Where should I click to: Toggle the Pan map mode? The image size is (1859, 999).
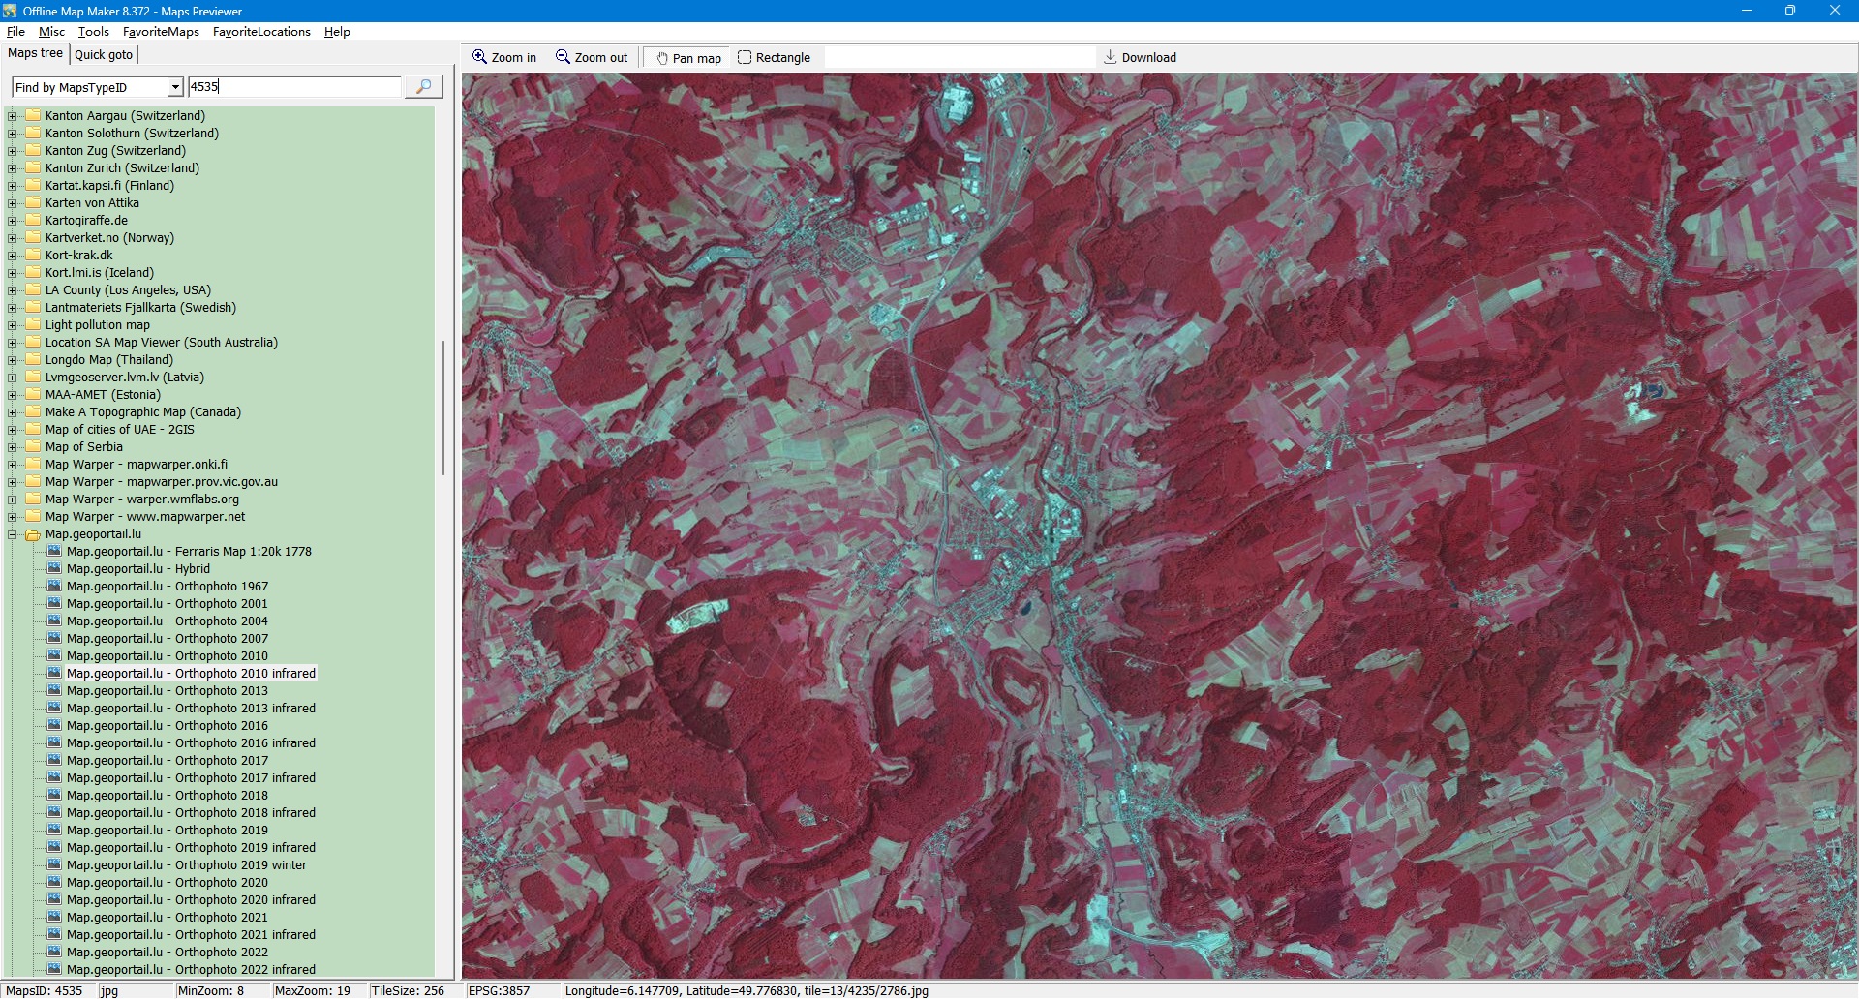(x=688, y=58)
